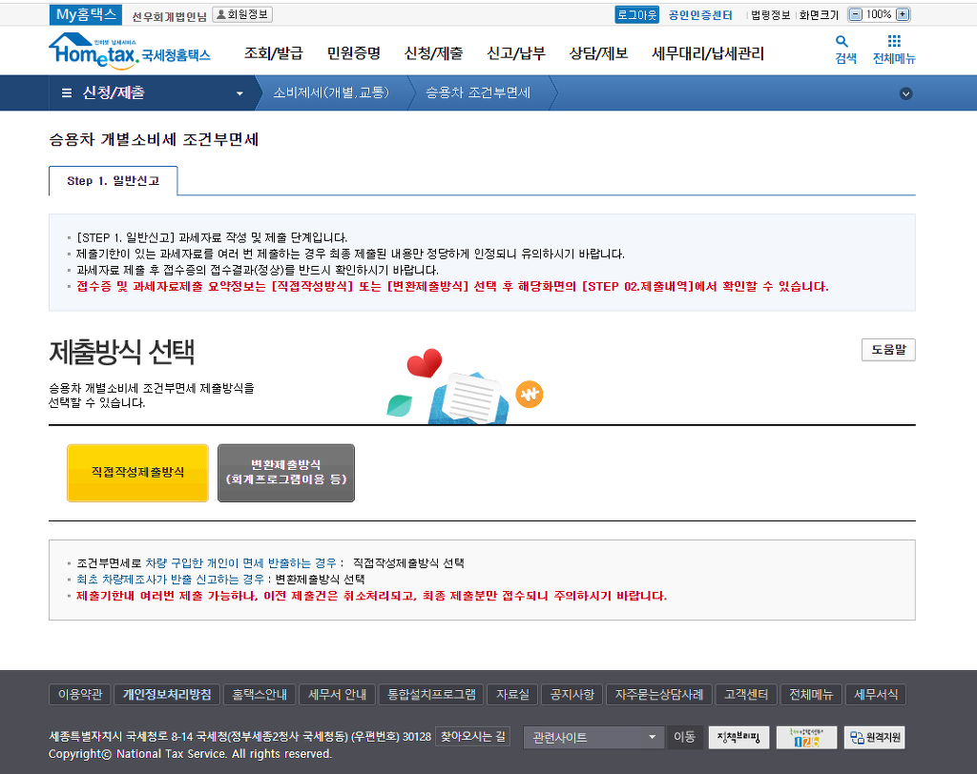977x774 pixels.
Task: Choose 직접작성제출방식 yellow button
Action: click(137, 473)
